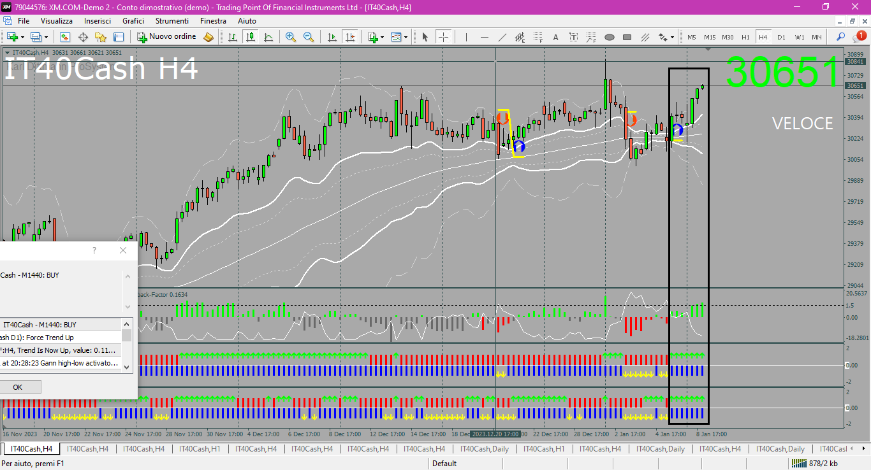Click alert list scrollbar down arrow
The height and width of the screenshot is (470, 871).
pyautogui.click(x=126, y=367)
